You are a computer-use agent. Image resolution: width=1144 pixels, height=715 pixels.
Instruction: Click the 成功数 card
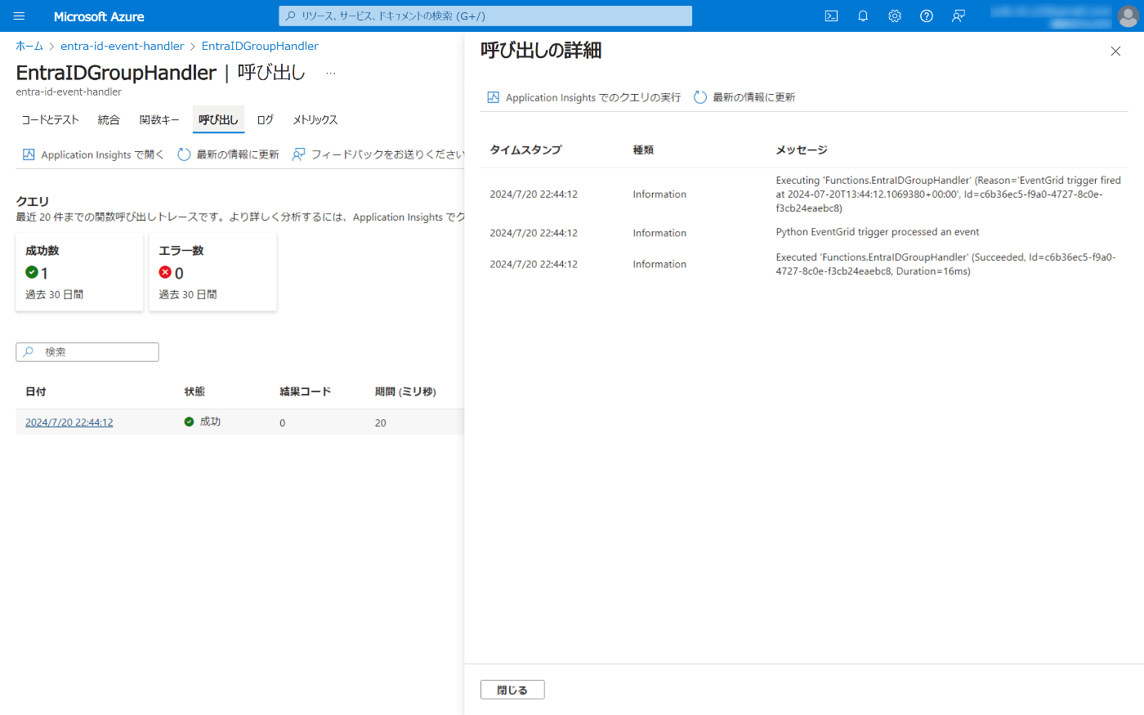[x=79, y=272]
